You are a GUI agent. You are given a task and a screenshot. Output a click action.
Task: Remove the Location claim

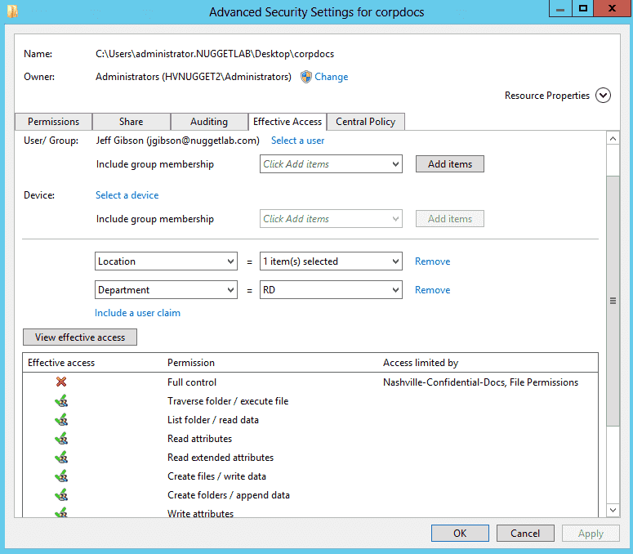coord(432,261)
